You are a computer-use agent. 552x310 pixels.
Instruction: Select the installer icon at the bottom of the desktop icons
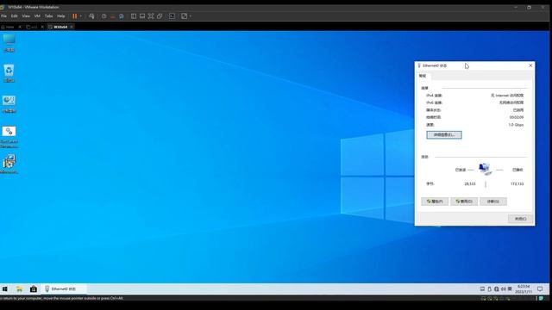click(9, 164)
